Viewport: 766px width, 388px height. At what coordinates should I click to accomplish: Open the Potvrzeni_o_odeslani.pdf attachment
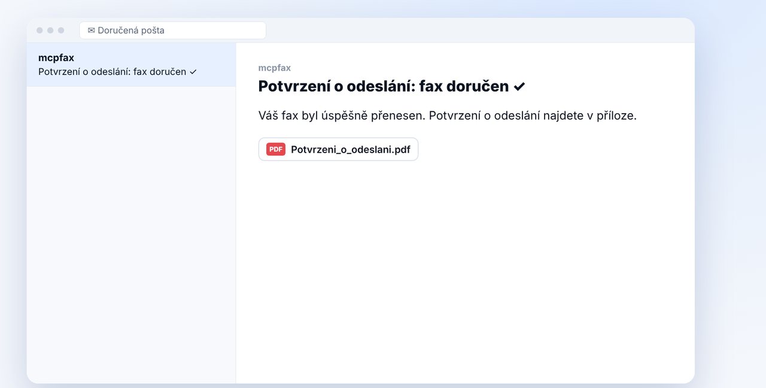338,150
